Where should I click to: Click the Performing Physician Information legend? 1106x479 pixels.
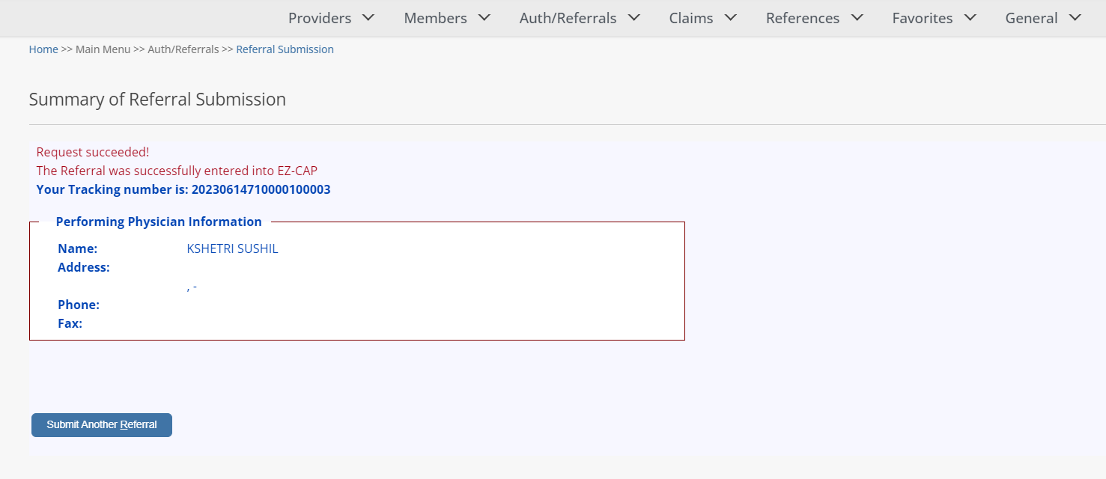point(159,222)
